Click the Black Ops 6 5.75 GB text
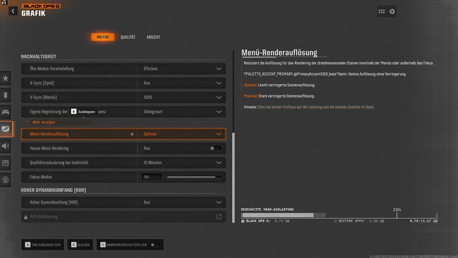This screenshot has height=258, width=458. [268, 221]
